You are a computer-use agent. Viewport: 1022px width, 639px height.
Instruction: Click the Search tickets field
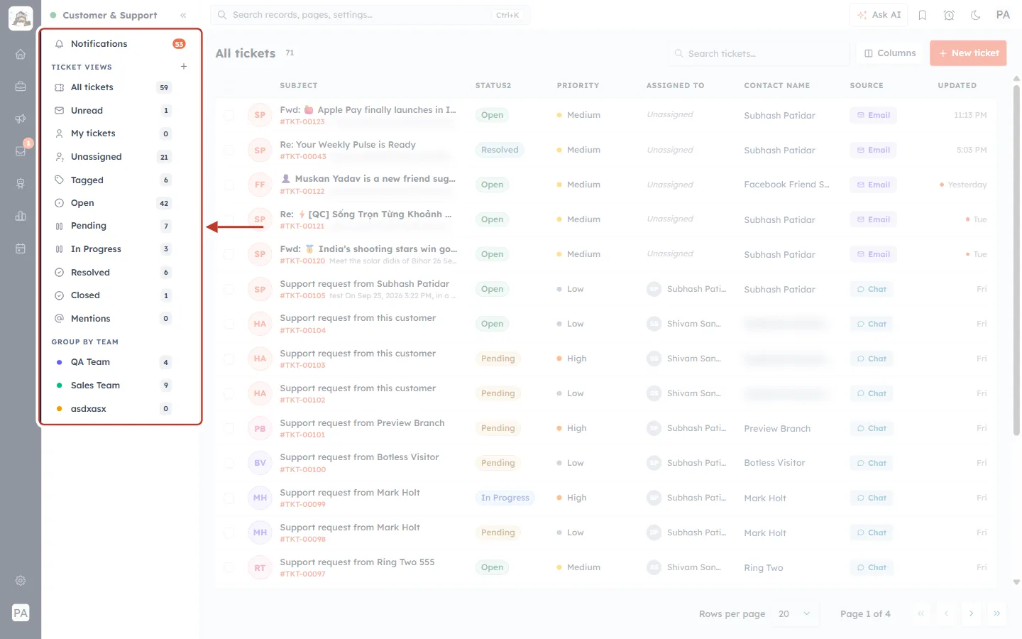point(758,53)
